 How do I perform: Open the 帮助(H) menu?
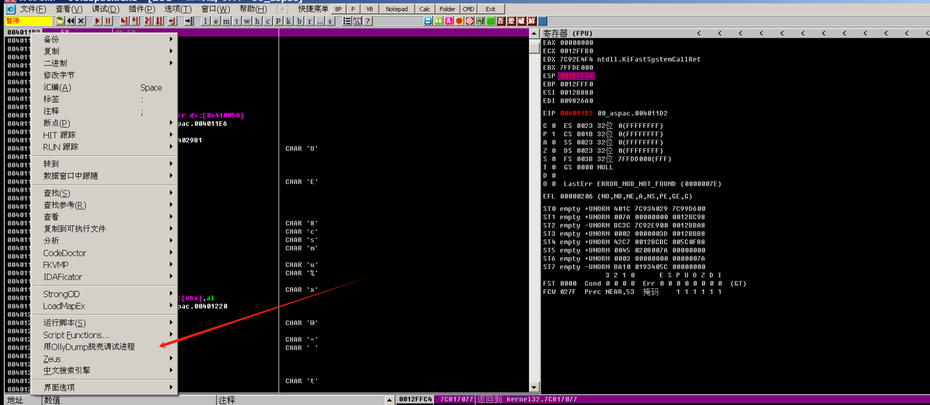[253, 9]
